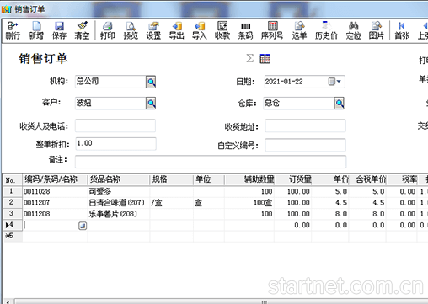Click the 导入 import icon

200,30
